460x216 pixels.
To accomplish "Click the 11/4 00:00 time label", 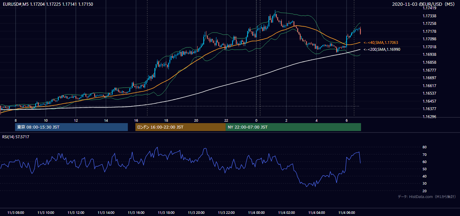I will 256,212.
